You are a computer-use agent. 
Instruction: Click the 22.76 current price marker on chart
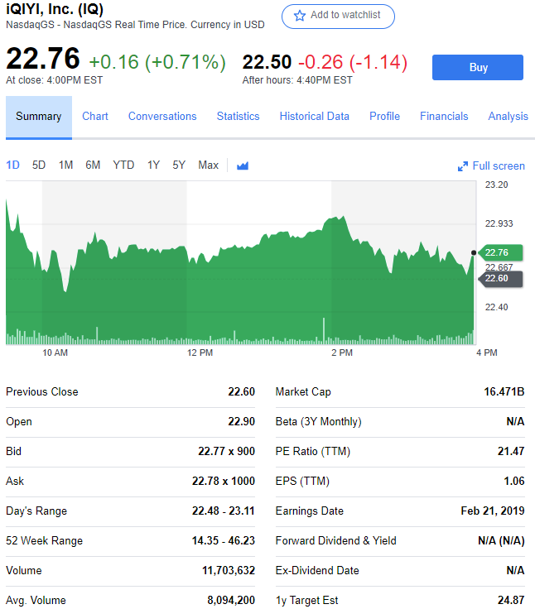tap(500, 253)
